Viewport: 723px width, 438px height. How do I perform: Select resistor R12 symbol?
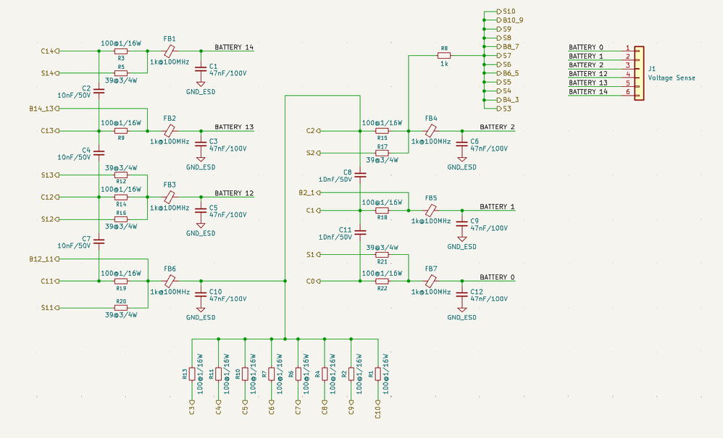(121, 175)
